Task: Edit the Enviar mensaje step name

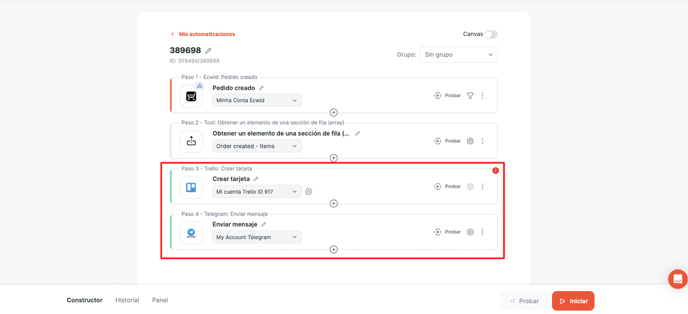Action: (x=264, y=225)
